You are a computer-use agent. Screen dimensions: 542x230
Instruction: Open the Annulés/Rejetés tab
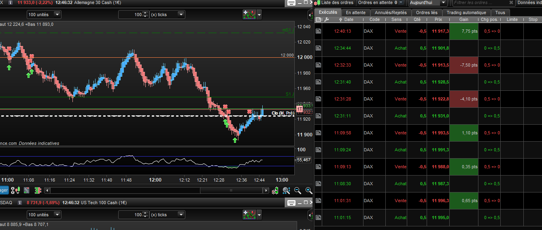pyautogui.click(x=391, y=13)
